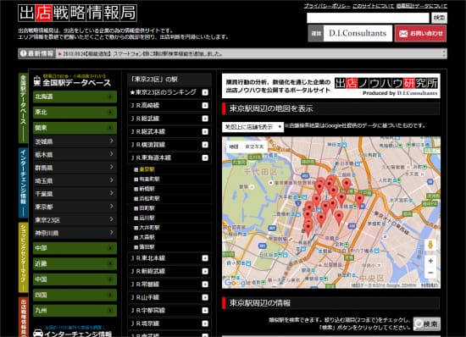
Task: Click the プライバシーポリシー link
Action: 327,6
